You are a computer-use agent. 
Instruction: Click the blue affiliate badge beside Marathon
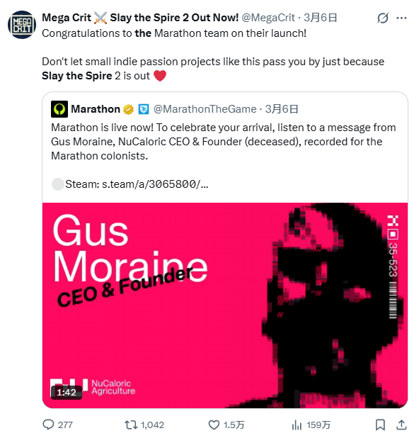click(x=144, y=109)
